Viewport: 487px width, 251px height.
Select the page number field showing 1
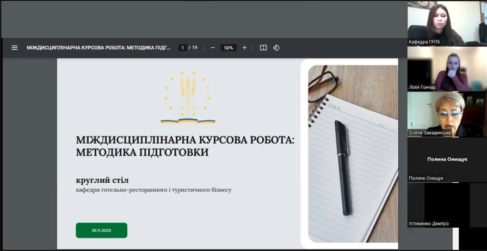click(183, 48)
